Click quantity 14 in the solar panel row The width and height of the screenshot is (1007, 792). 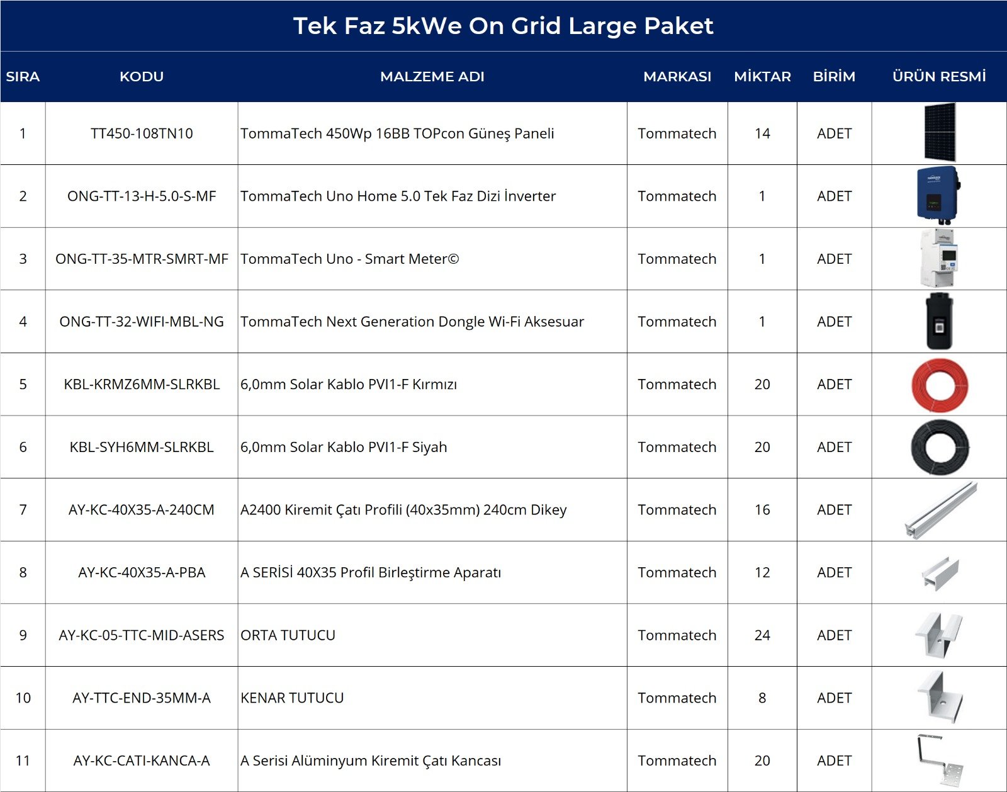pos(762,133)
